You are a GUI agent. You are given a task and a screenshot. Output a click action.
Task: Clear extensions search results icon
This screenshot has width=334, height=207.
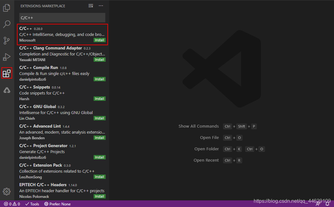(x=91, y=6)
